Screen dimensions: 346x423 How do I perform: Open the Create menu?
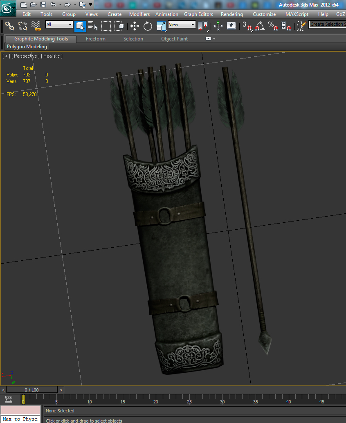point(115,14)
